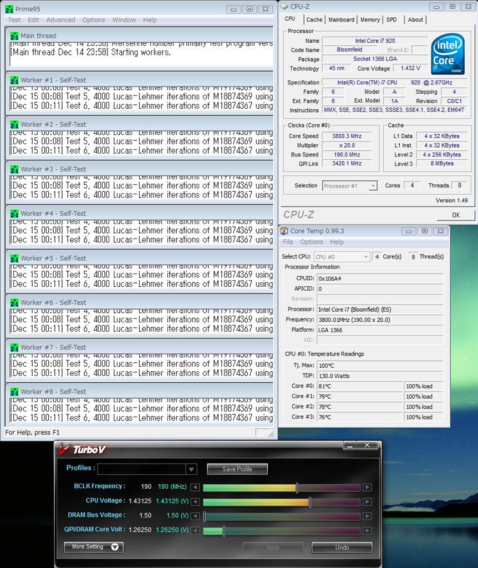Image resolution: width=478 pixels, height=568 pixels.
Task: Open the Options menu in Core Temp
Action: (x=311, y=242)
